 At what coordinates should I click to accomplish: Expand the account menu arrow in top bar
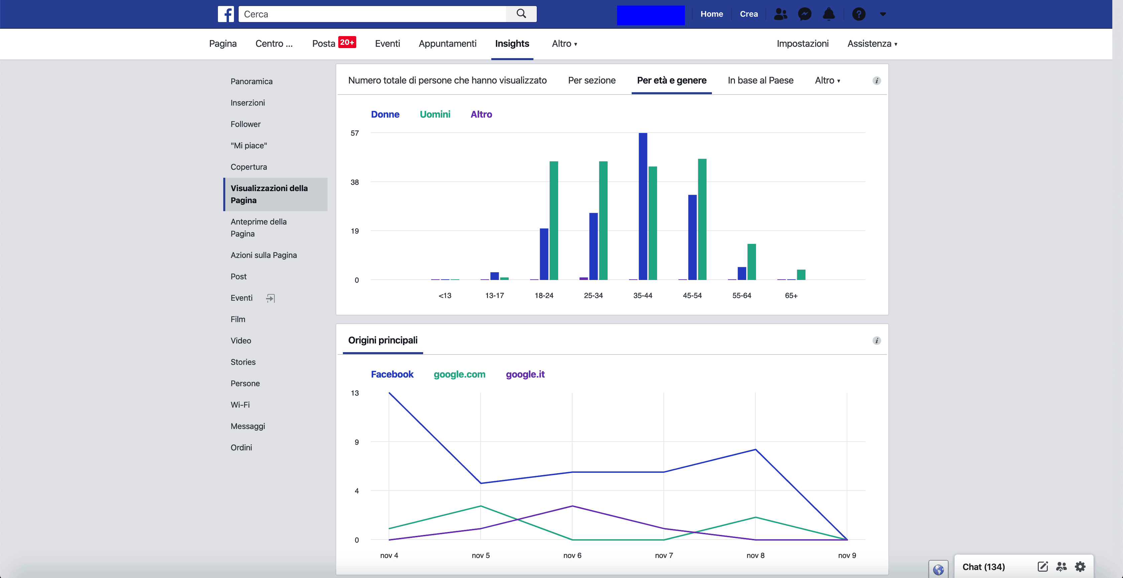(883, 14)
